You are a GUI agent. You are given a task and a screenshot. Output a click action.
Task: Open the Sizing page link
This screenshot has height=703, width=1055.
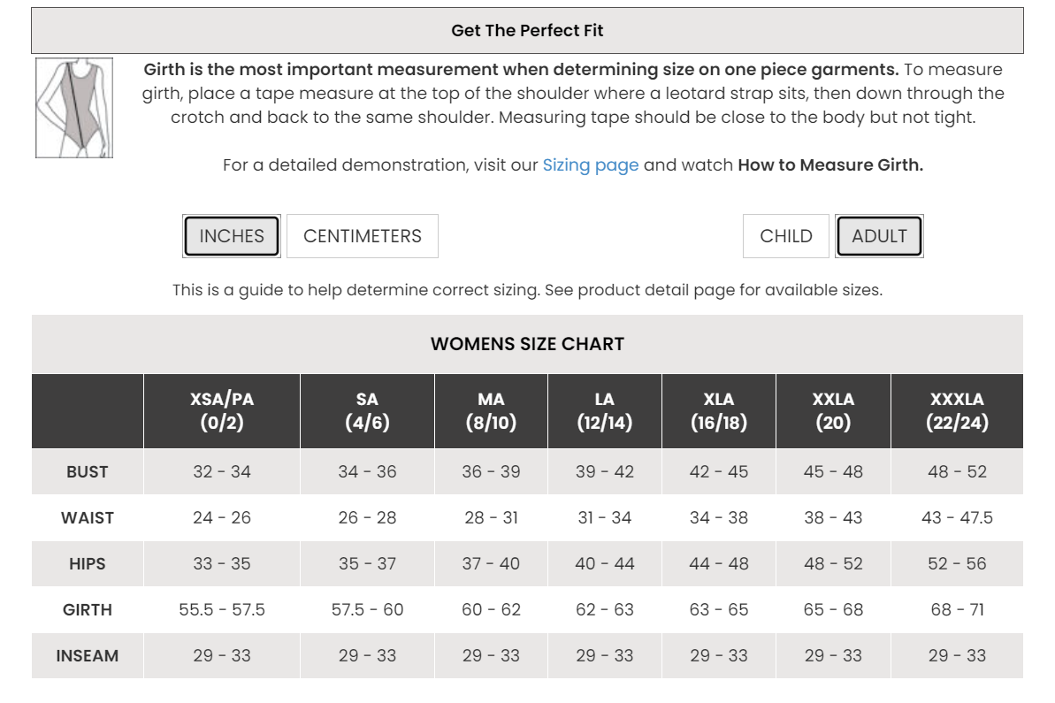(x=590, y=165)
